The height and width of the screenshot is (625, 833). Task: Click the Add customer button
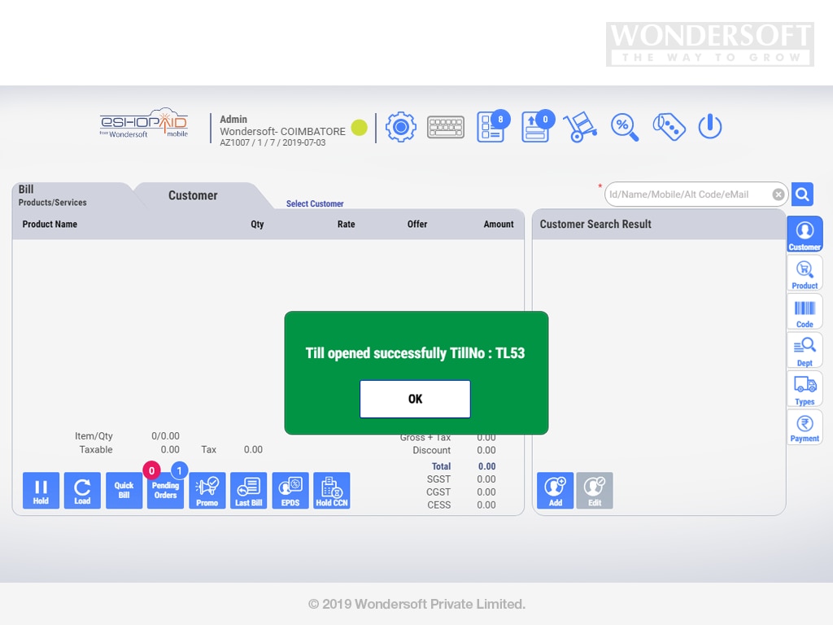pyautogui.click(x=555, y=491)
